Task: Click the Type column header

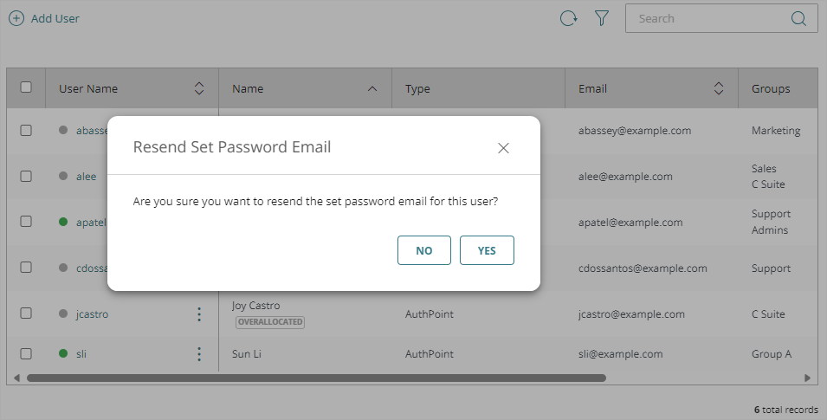Action: pos(417,88)
